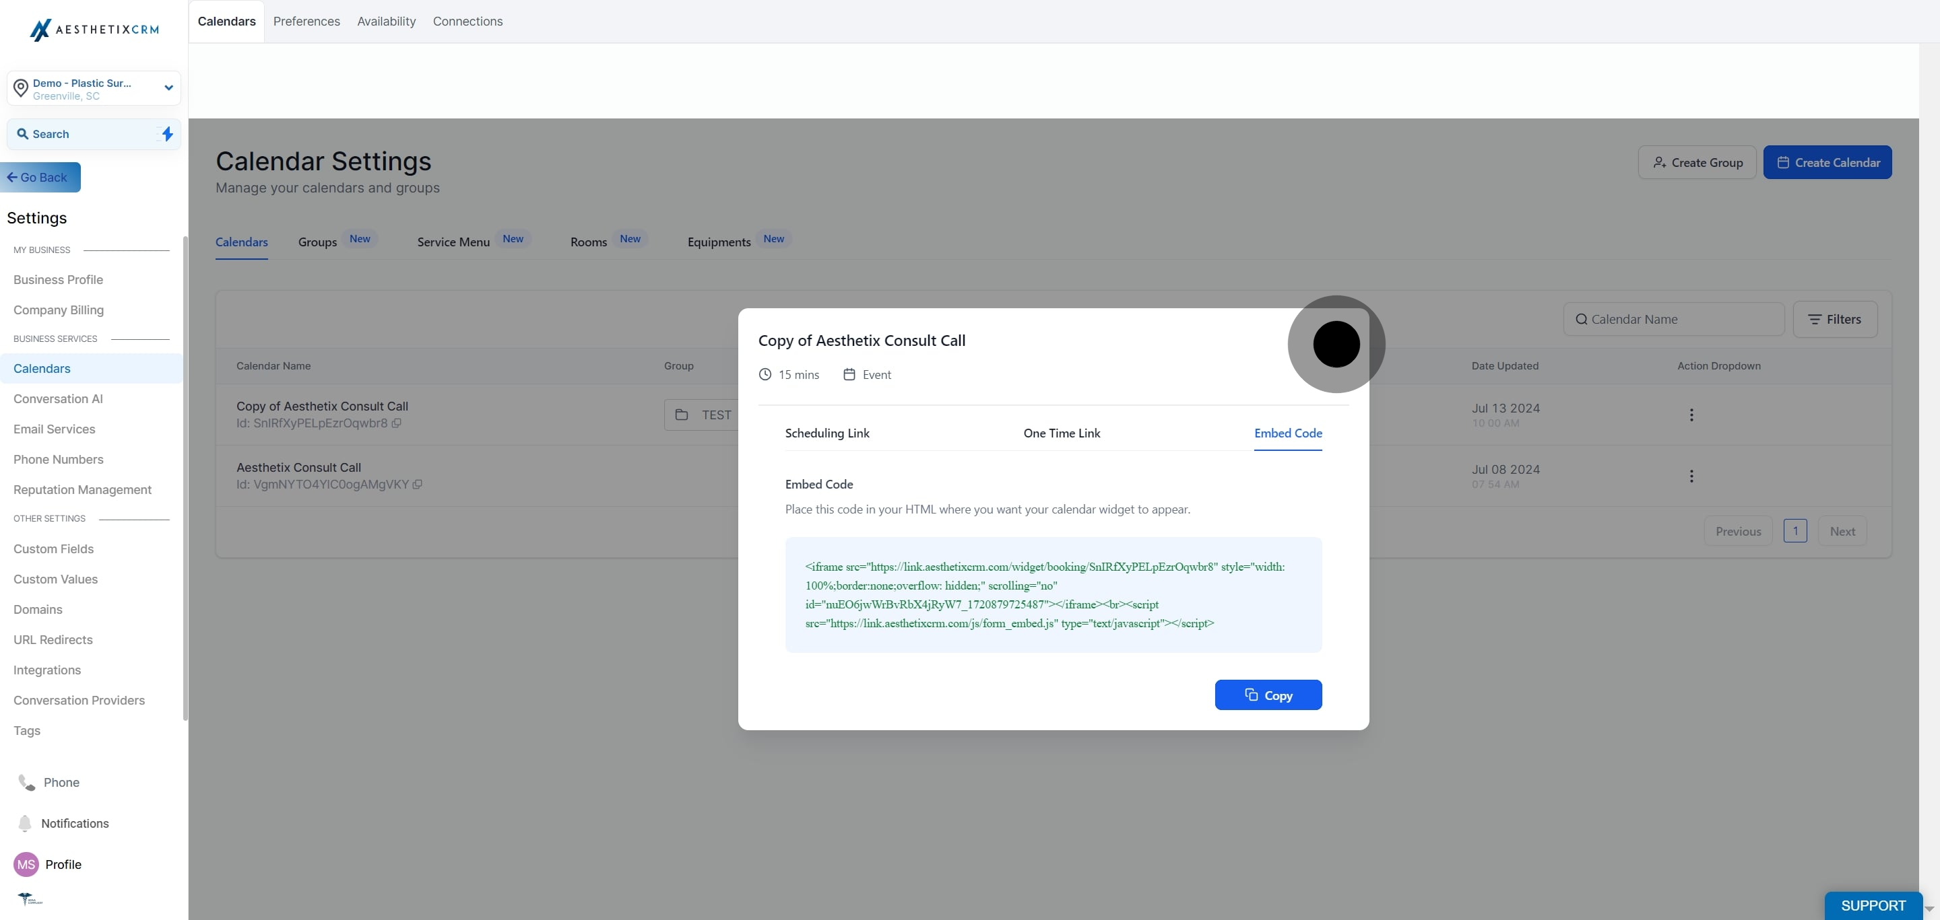Viewport: 1940px width, 920px height.
Task: Select the embed code text block
Action: [x=1053, y=595]
